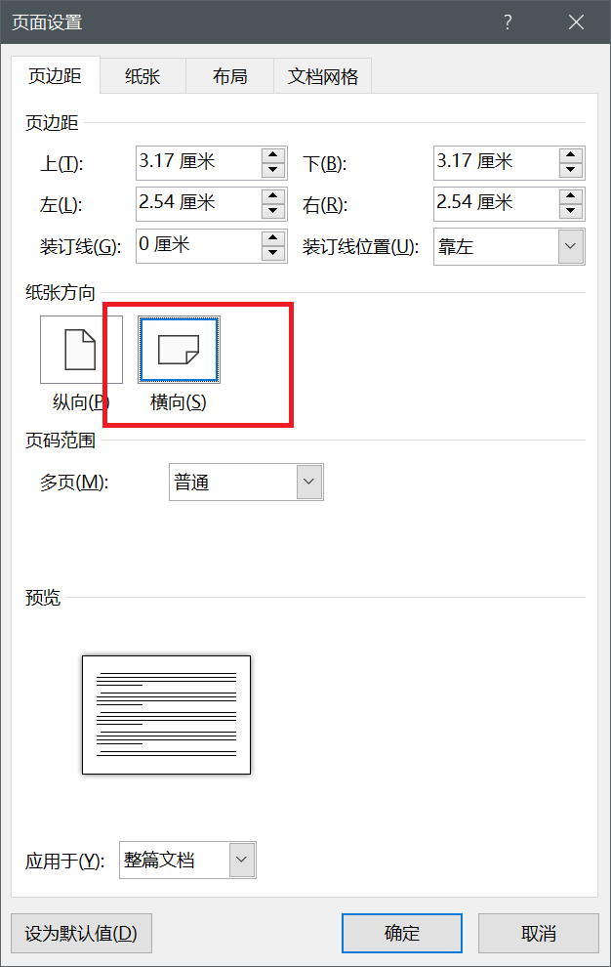The height and width of the screenshot is (967, 611).
Task: Click the left margin field 2.54 厘米
Action: (198, 203)
